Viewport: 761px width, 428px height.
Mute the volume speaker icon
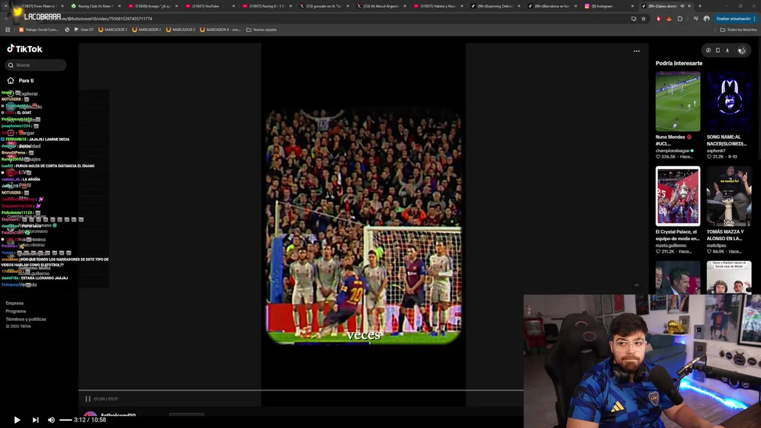click(51, 420)
